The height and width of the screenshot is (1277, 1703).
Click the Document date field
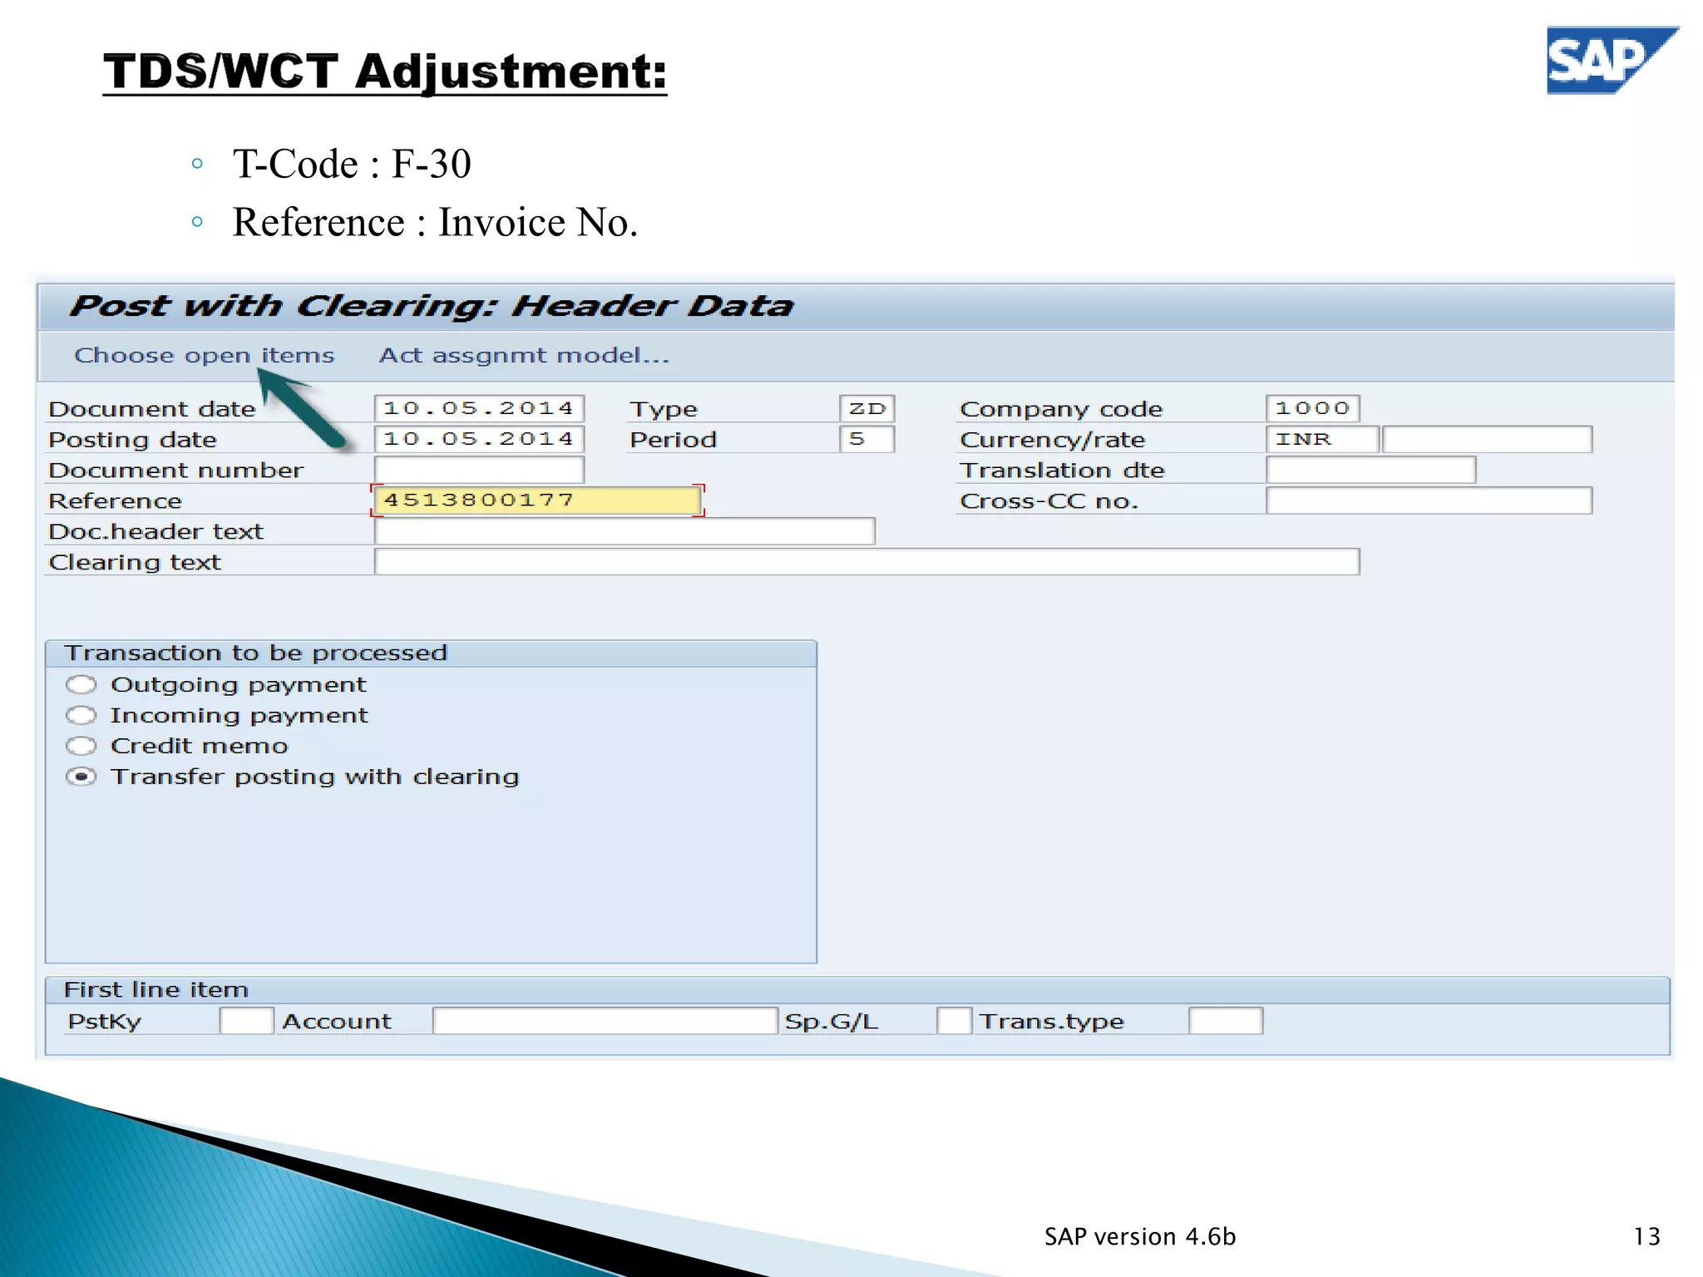pos(479,408)
